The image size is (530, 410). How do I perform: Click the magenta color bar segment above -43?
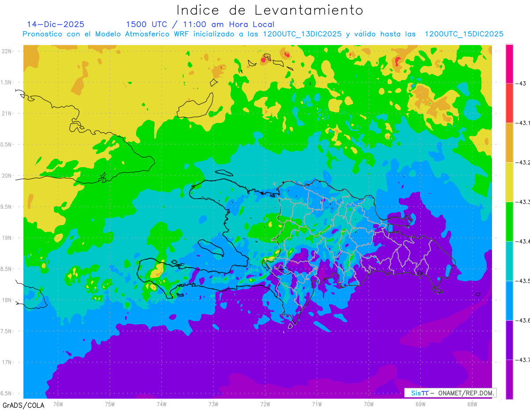(x=509, y=64)
